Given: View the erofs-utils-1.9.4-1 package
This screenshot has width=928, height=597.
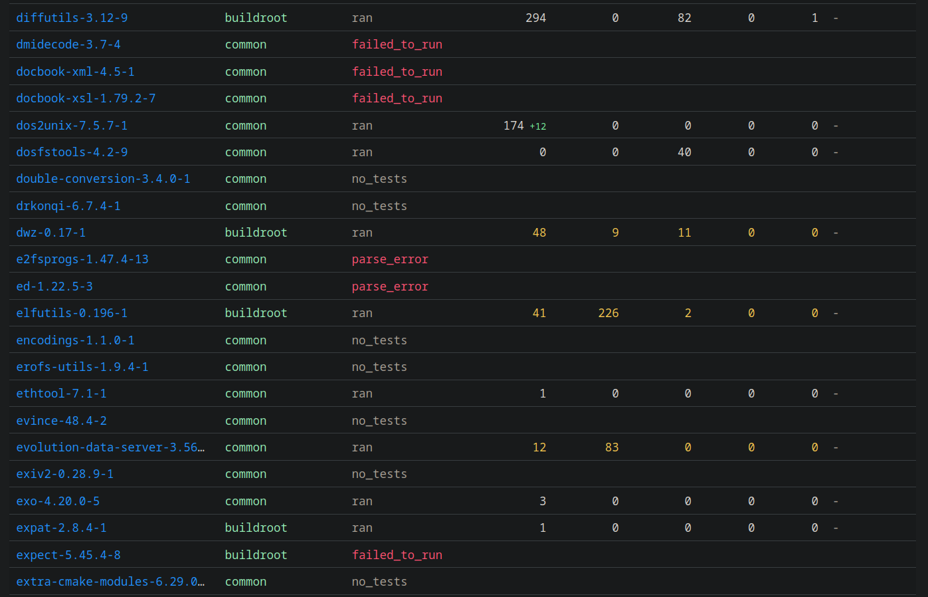Looking at the screenshot, I should pyautogui.click(x=82, y=367).
